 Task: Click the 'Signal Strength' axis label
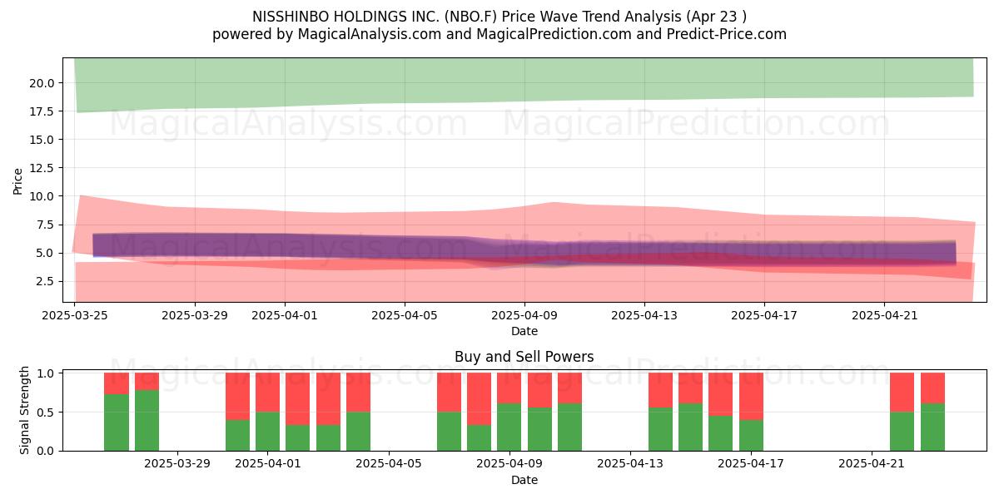coord(25,410)
